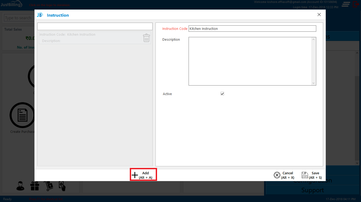361x202 pixels.
Task: Open the price tag icon at bottom
Action: [62, 186]
